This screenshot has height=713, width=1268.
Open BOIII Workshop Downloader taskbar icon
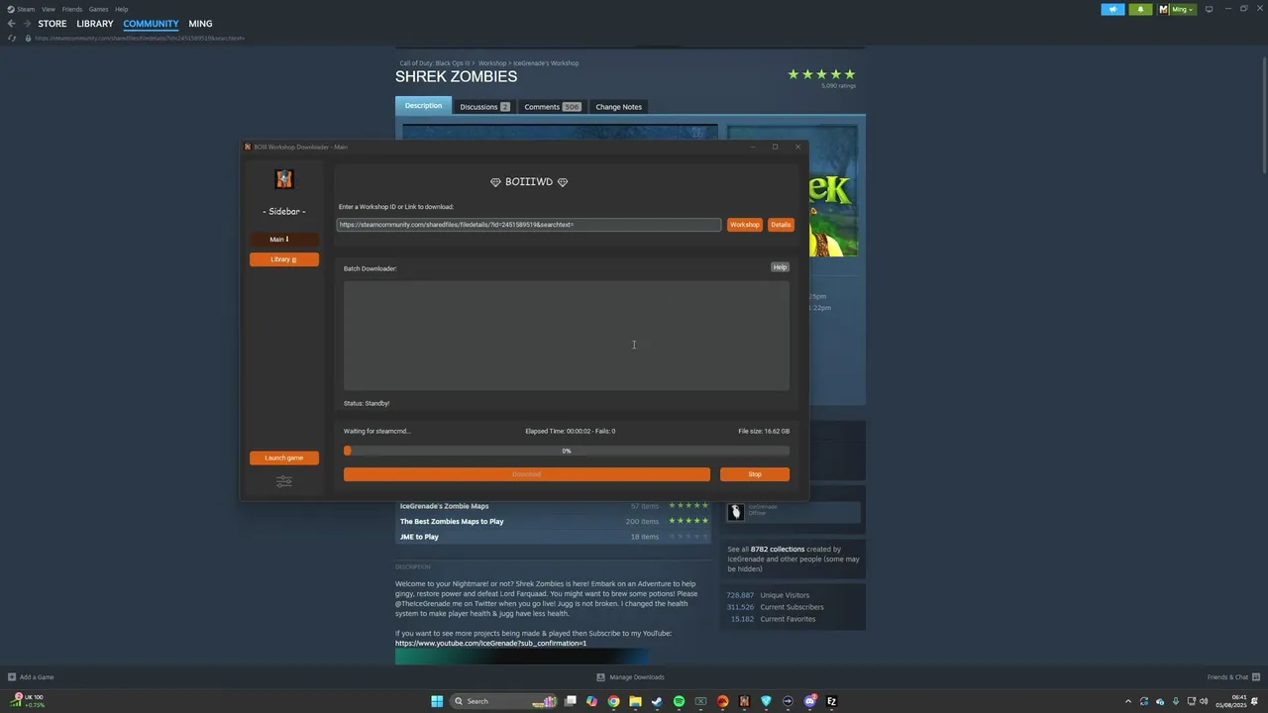click(x=744, y=701)
